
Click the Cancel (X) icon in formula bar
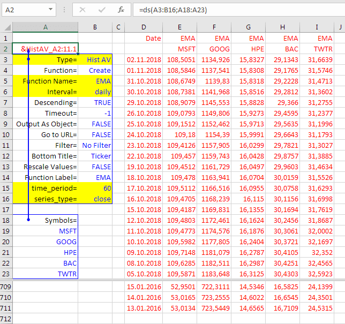click(x=82, y=10)
